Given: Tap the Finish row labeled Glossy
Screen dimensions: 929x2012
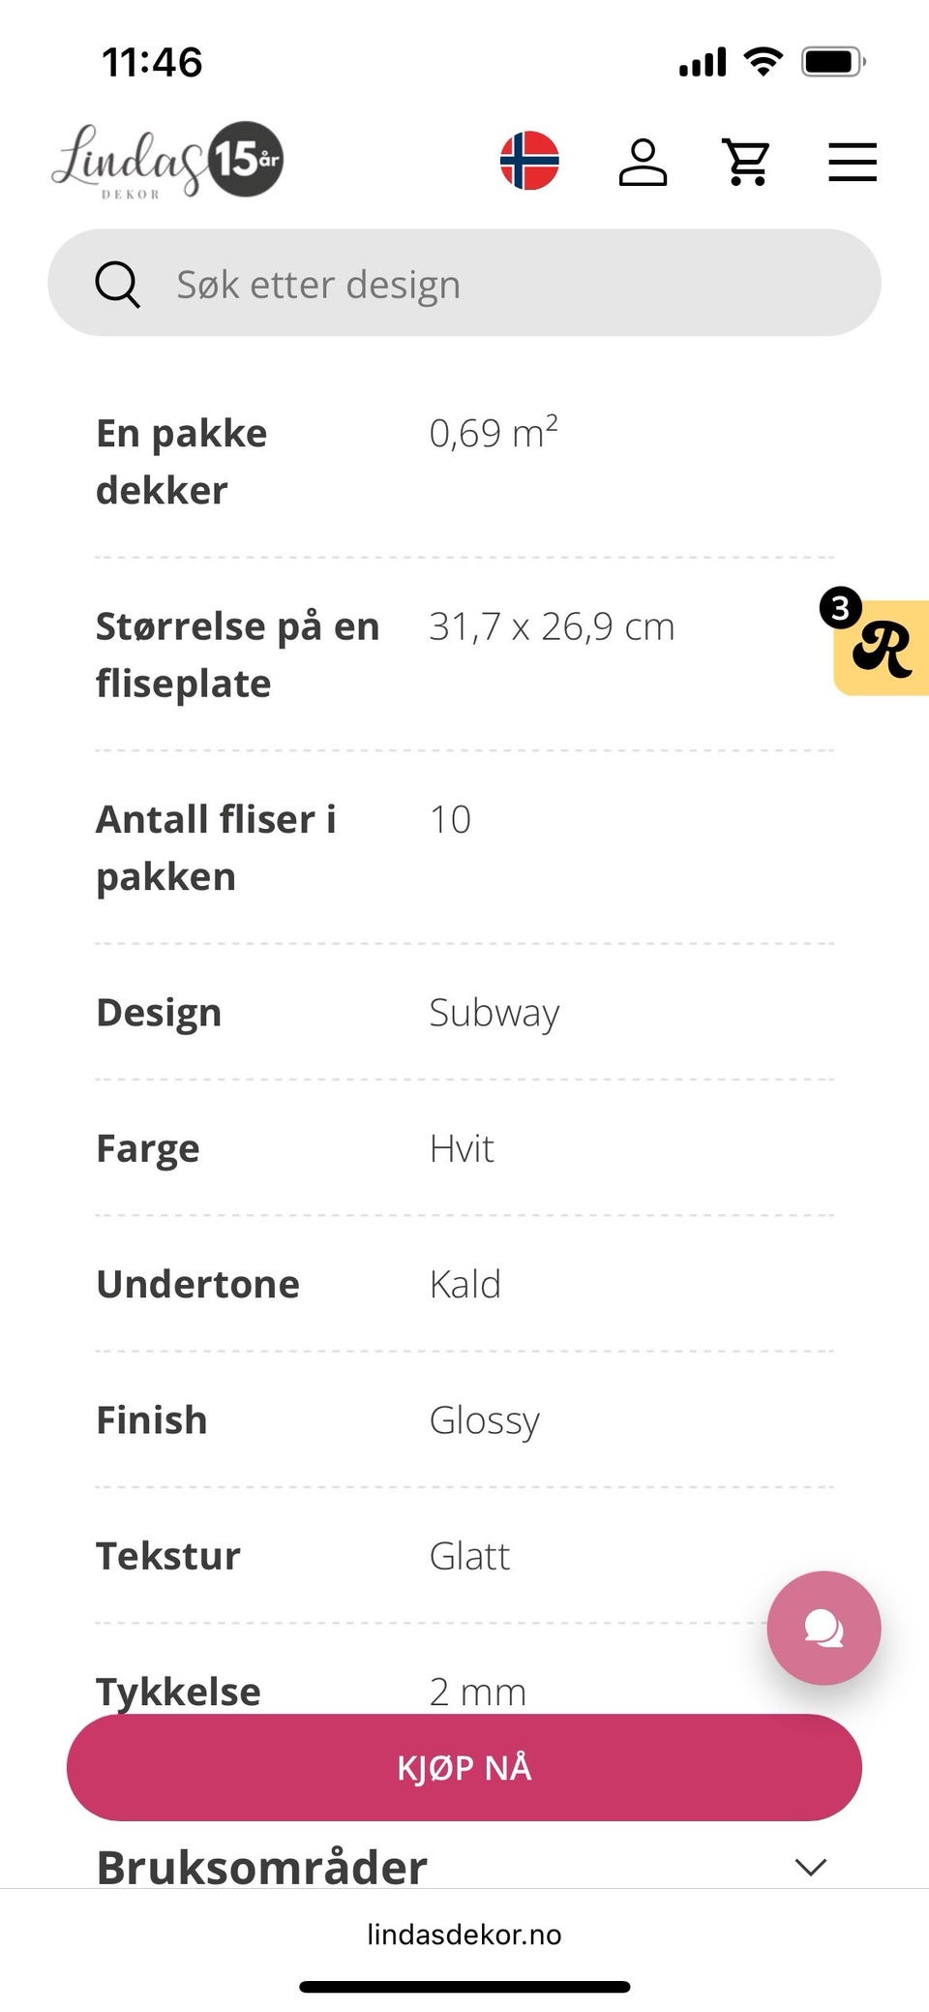Looking at the screenshot, I should [x=484, y=1419].
